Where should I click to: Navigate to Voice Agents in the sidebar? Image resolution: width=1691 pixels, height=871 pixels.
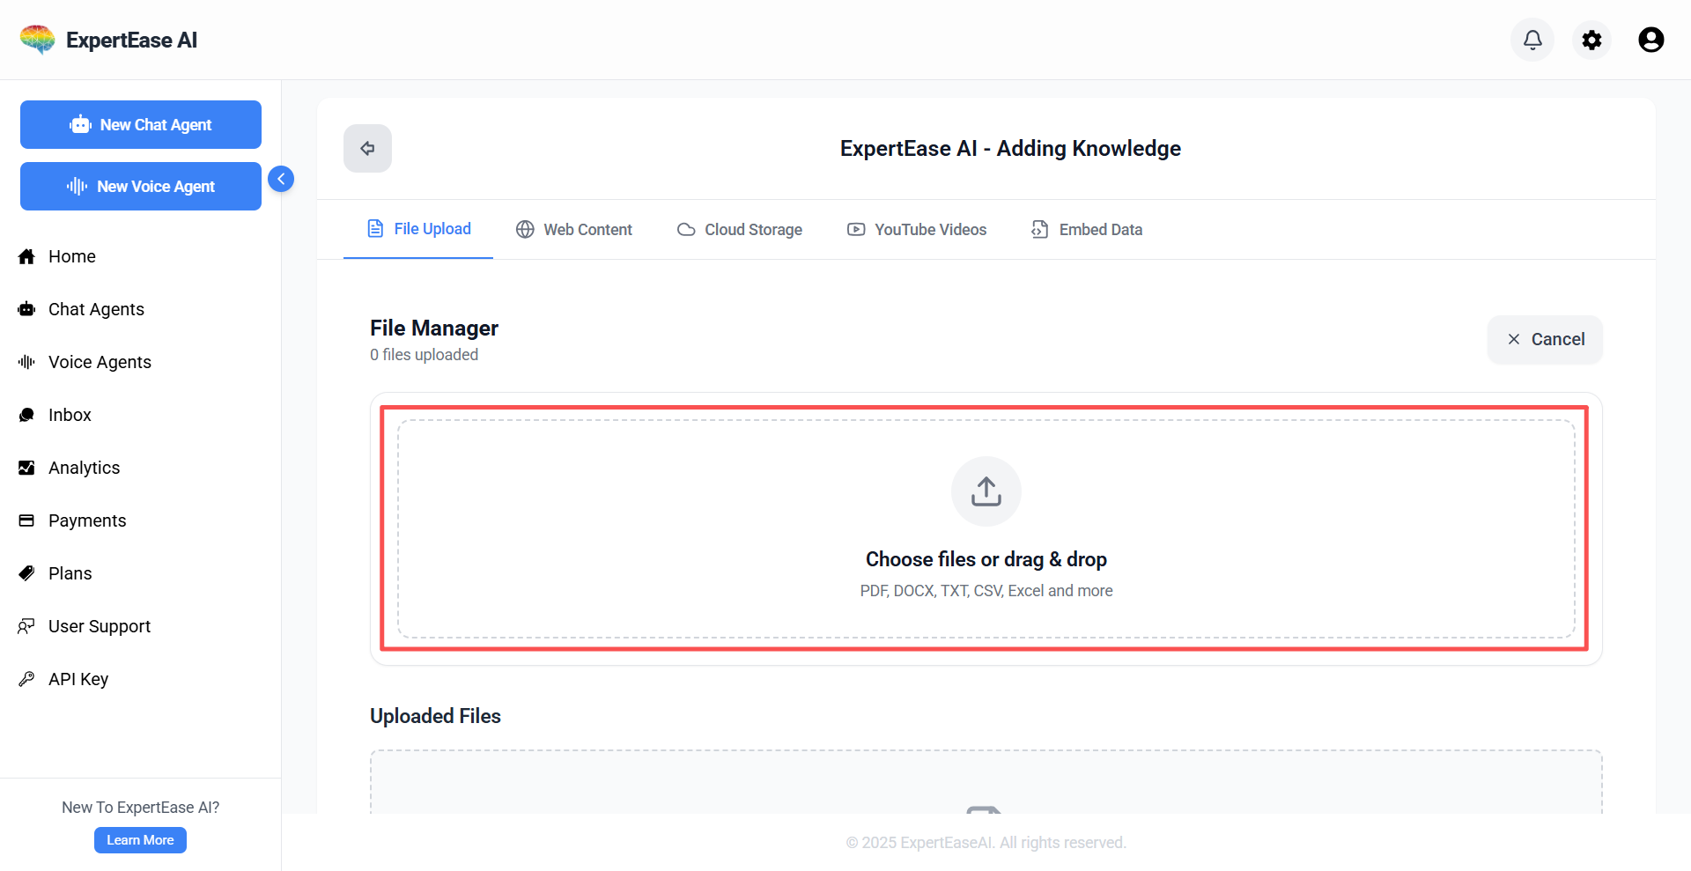point(100,362)
